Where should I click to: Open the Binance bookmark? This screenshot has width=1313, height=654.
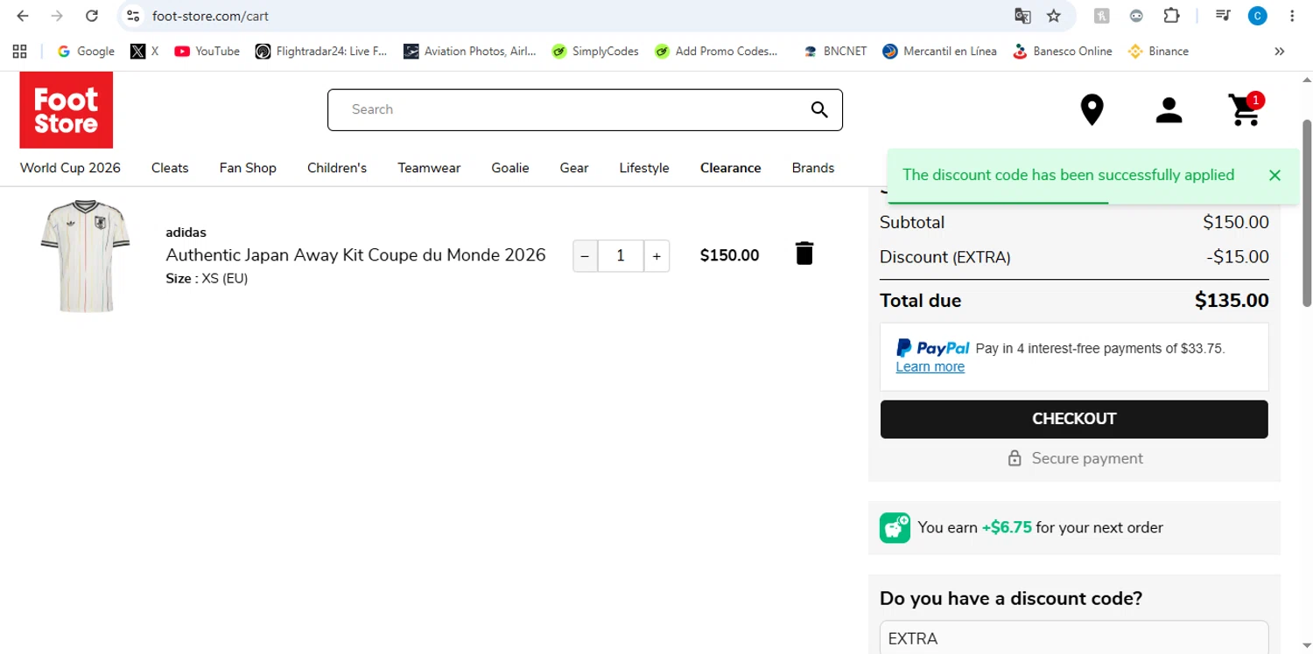point(1159,52)
